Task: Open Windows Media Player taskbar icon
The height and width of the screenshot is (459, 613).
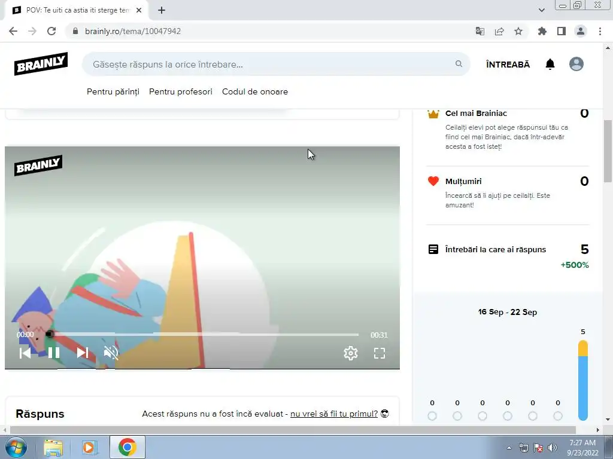Action: [90, 447]
